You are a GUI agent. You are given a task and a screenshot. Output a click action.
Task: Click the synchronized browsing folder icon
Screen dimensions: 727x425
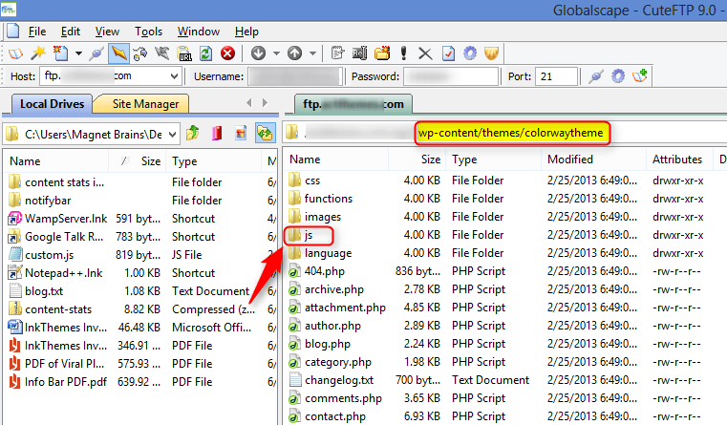(266, 134)
